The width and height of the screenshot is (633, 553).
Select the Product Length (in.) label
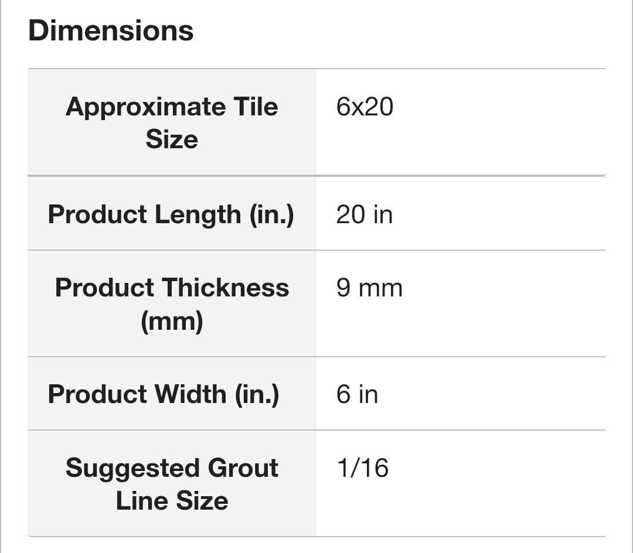tap(171, 214)
